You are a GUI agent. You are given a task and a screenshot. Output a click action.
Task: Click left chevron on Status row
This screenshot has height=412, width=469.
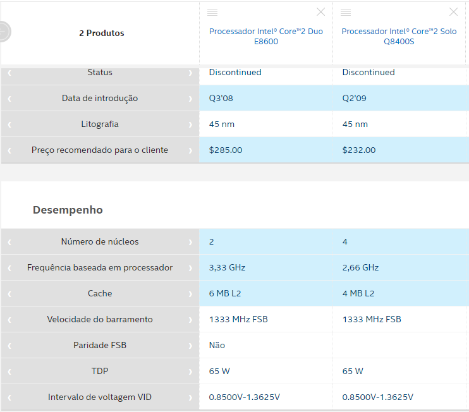(x=9, y=73)
